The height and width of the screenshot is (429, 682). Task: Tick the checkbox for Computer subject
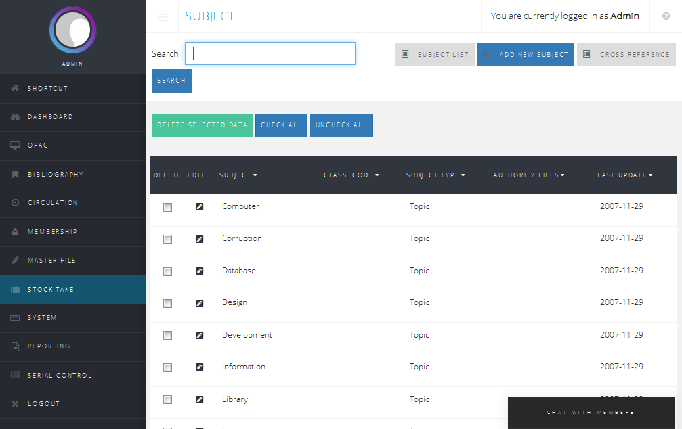[x=167, y=208]
